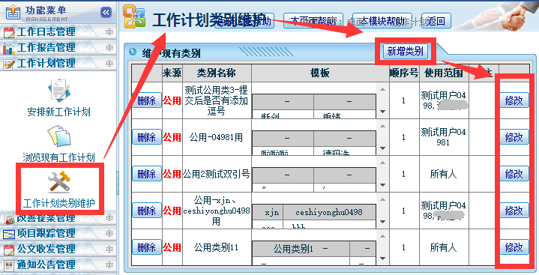Expand the 项目跟踪管理 menu section
The width and height of the screenshot is (539, 275).
(109, 233)
